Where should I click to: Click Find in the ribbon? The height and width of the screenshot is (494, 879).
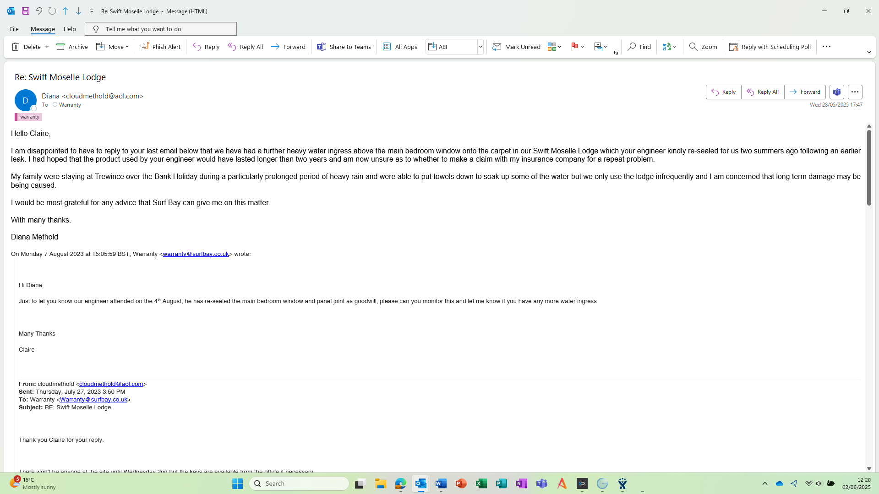pos(639,47)
